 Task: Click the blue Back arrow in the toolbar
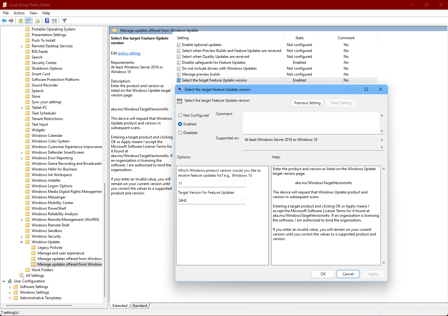tap(4, 21)
